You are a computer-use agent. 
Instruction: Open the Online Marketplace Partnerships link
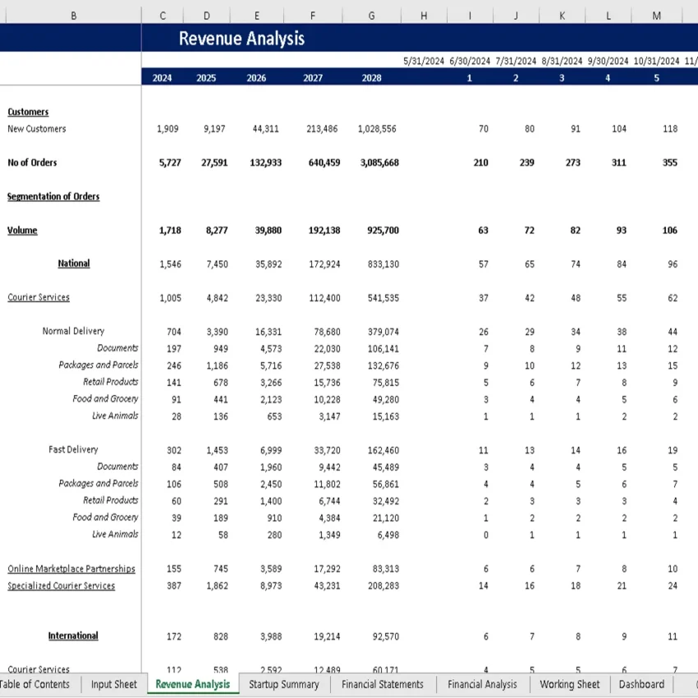click(71, 568)
